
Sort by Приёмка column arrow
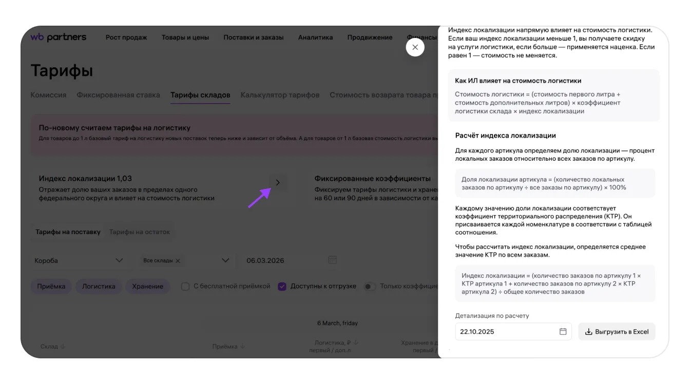click(x=243, y=347)
